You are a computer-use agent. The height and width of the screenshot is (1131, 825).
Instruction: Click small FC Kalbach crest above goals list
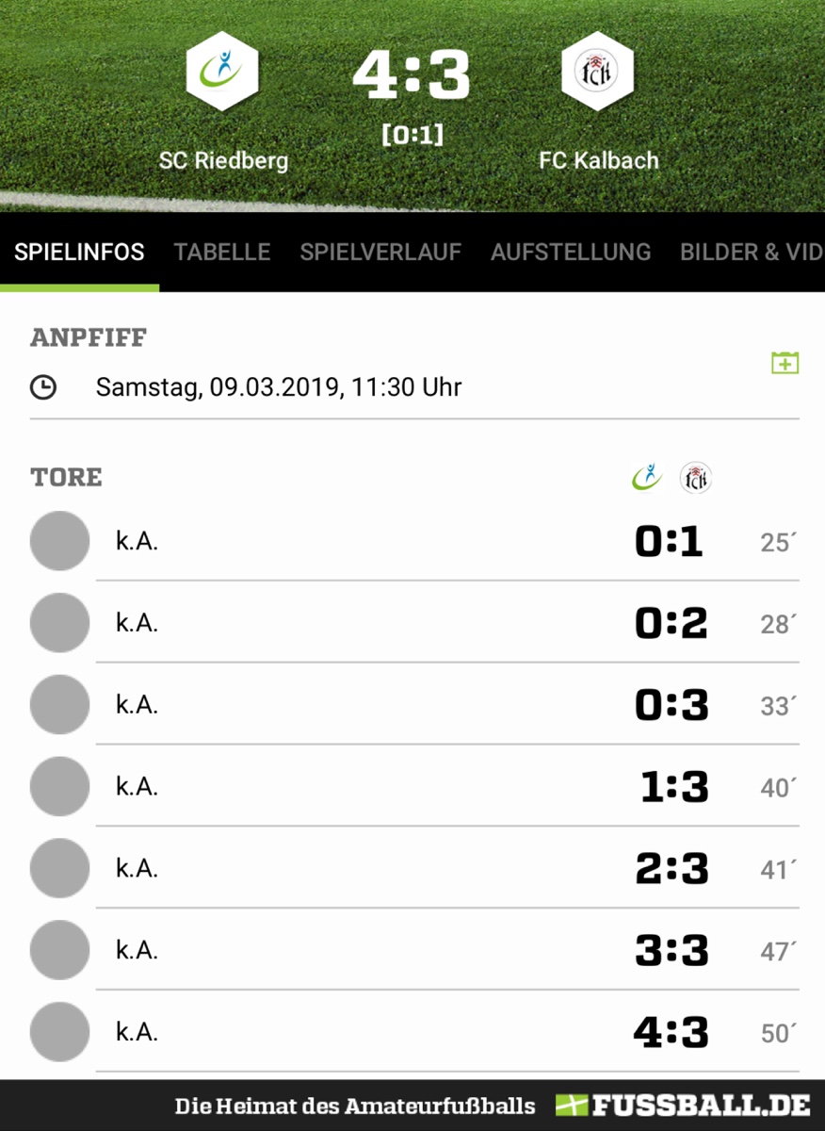696,478
